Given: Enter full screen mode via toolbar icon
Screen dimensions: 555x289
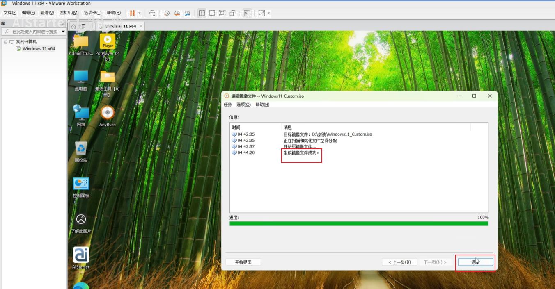Looking at the screenshot, I should click(222, 13).
